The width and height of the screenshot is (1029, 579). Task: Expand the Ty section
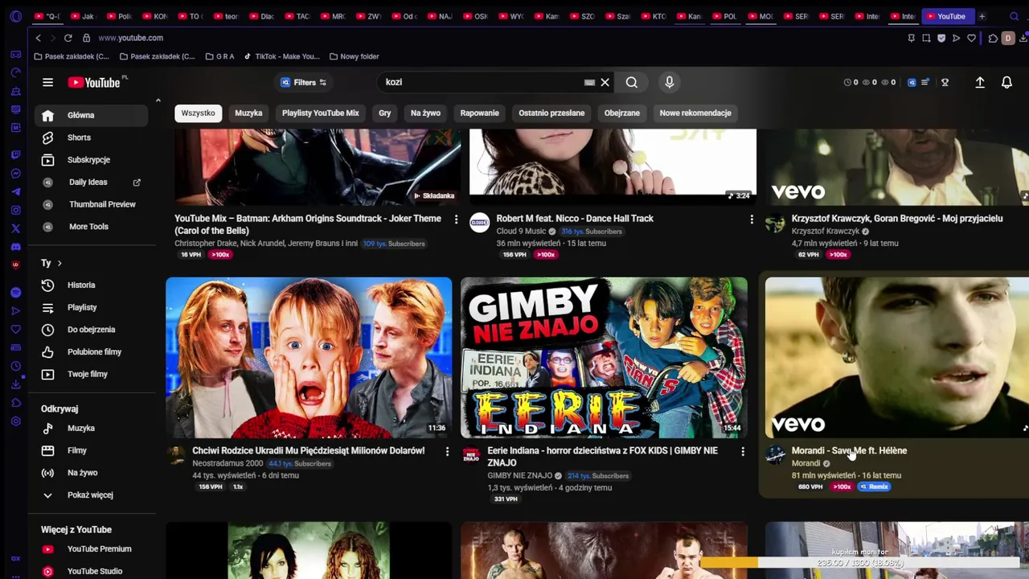click(51, 263)
